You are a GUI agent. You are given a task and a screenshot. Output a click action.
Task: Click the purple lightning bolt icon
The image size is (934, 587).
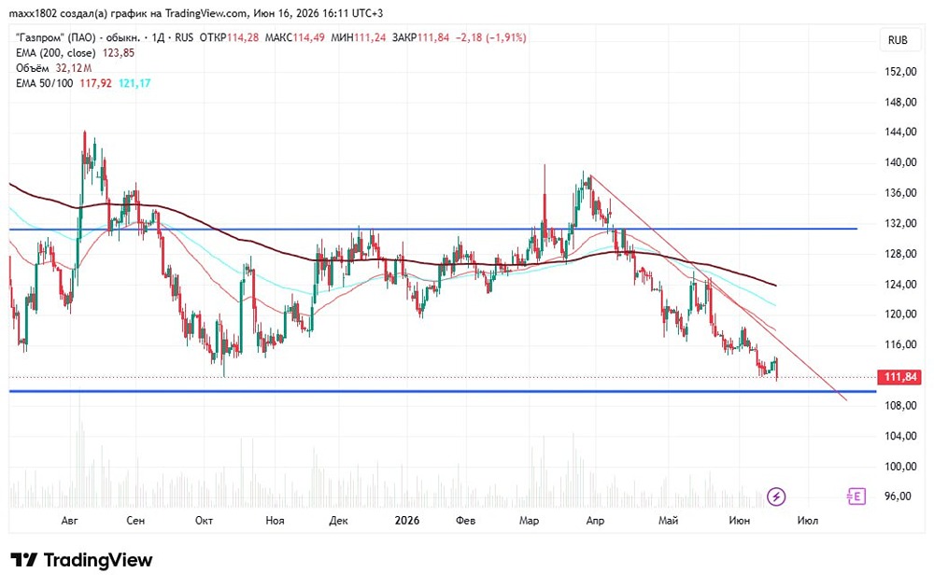[x=775, y=496]
